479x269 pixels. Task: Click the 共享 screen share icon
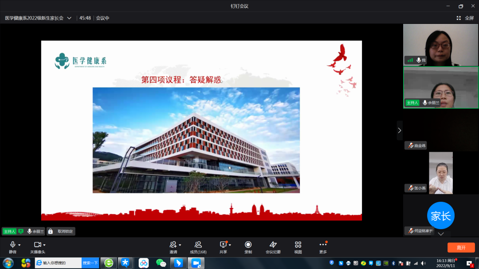223,245
